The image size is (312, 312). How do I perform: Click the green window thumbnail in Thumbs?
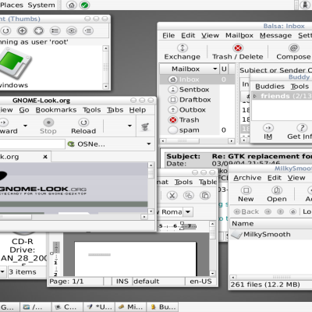pyautogui.click(x=15, y=64)
